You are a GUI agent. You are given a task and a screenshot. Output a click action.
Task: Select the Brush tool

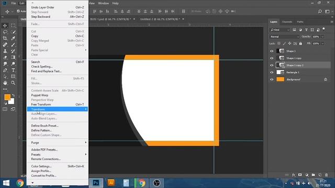(13, 45)
